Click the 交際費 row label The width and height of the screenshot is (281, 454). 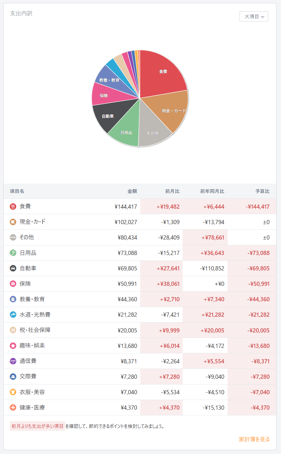pyautogui.click(x=28, y=376)
